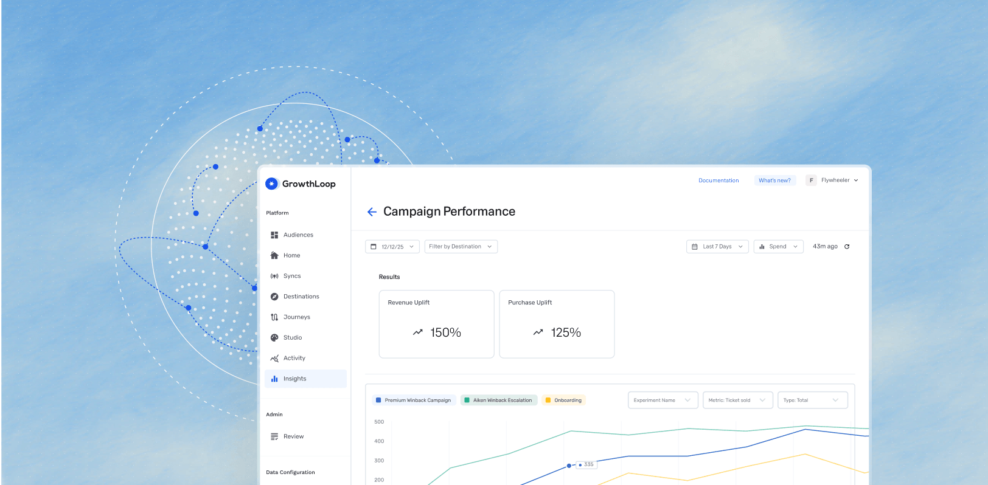Open the Documentation link

point(718,181)
